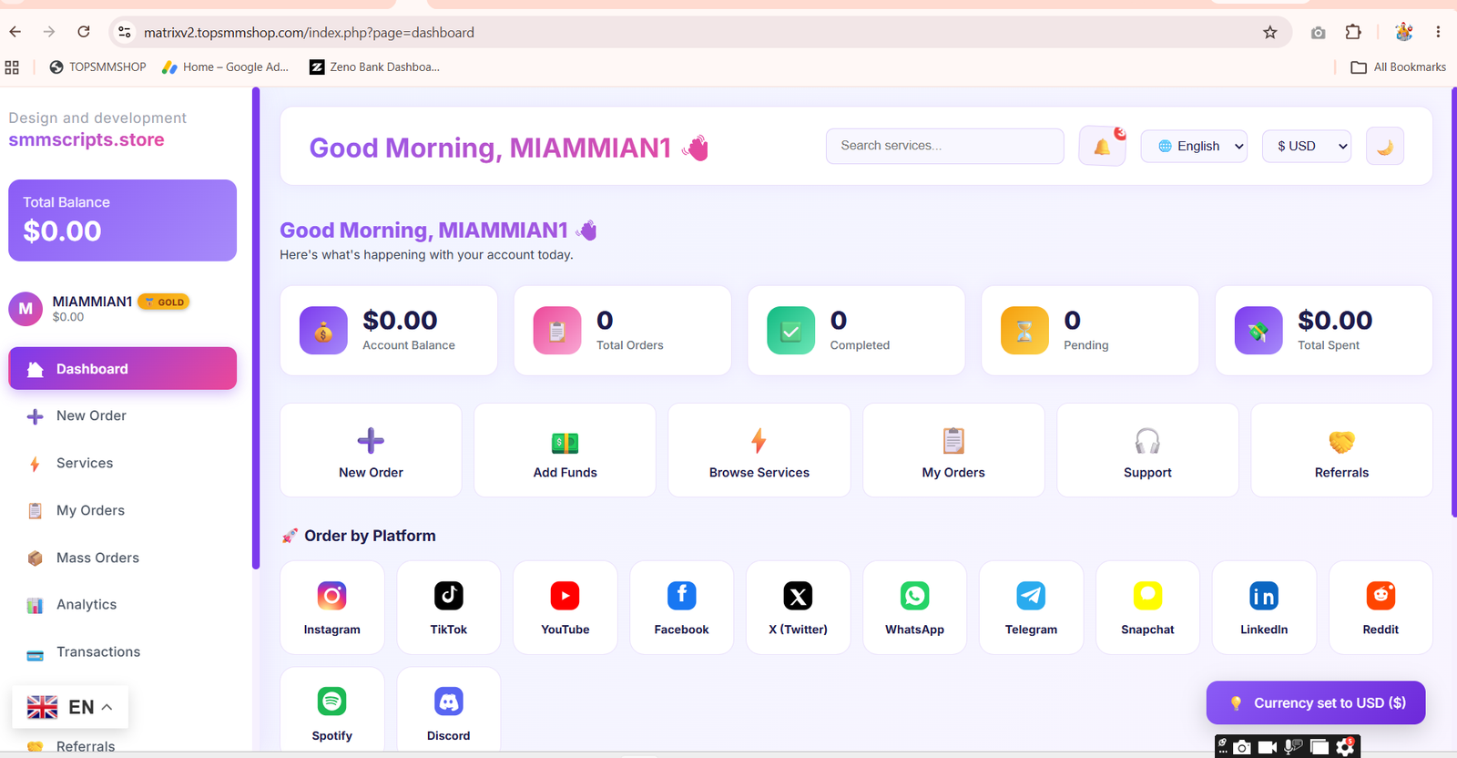The image size is (1457, 758).
Task: Open the TOPSMMSHOP bookmark
Action: [97, 67]
